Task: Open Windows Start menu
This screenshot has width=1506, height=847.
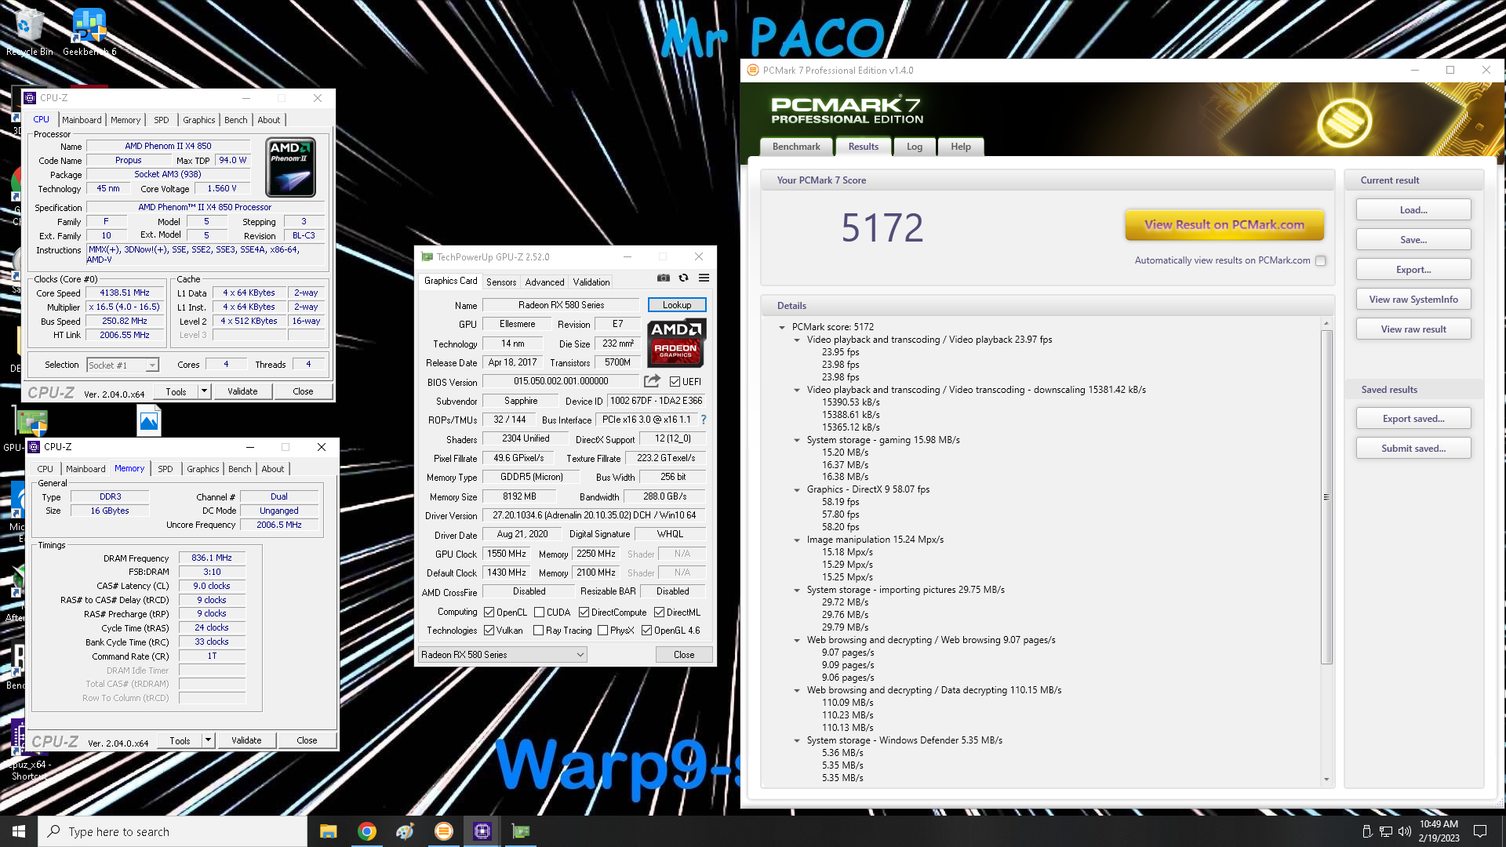Action: click(x=19, y=831)
